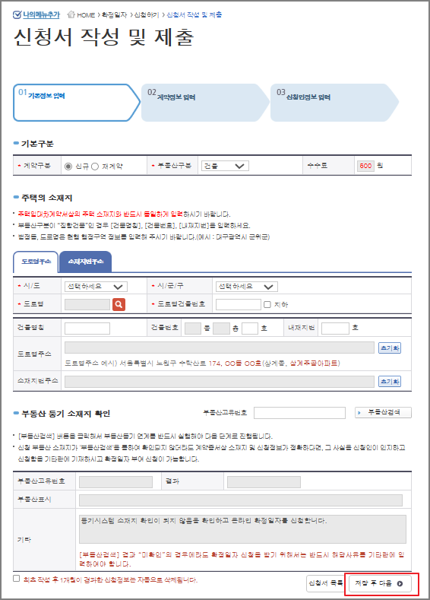The width and height of the screenshot is (430, 600).
Task: Click the 신청서 목록 button
Action: [326, 583]
